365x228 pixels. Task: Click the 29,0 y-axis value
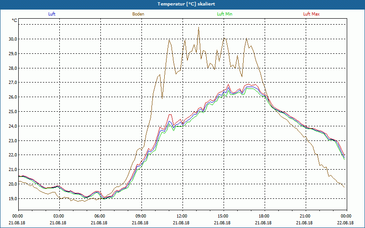13,53
